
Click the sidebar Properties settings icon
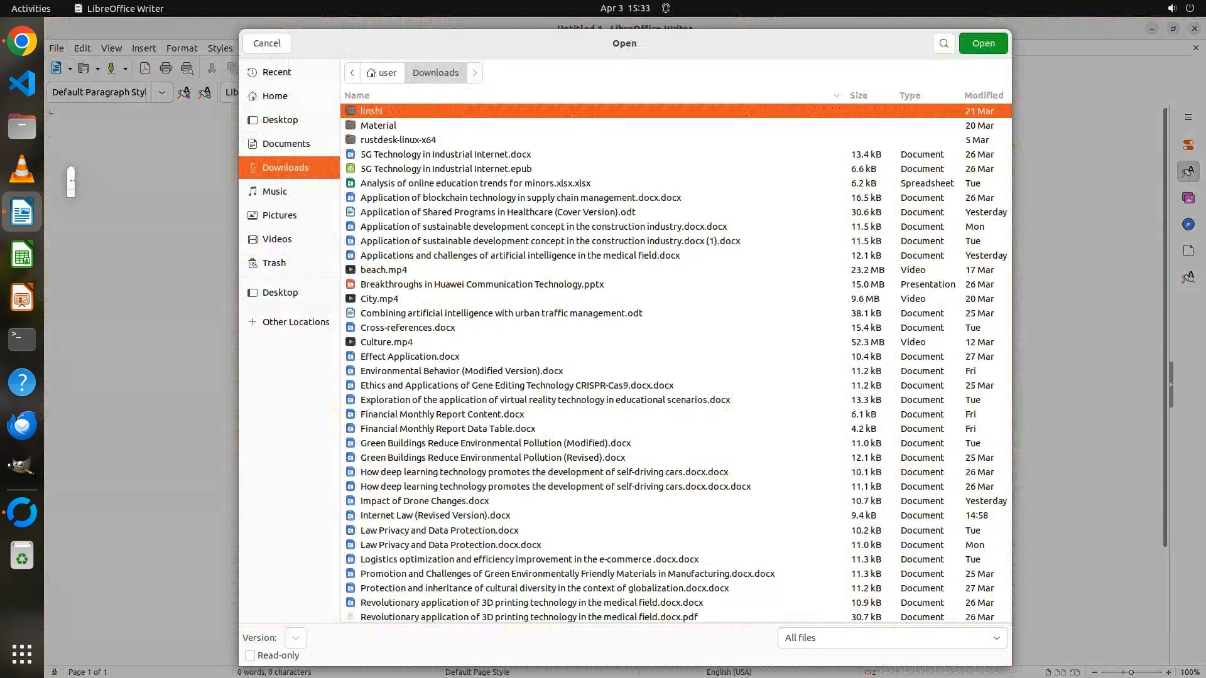(x=1188, y=145)
